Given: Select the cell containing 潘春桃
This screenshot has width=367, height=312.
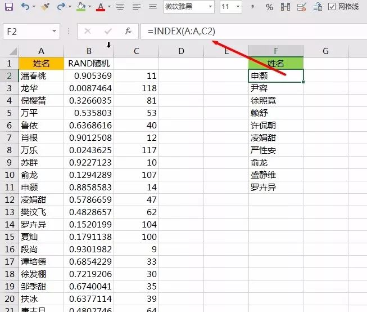Looking at the screenshot, I should pos(41,76).
